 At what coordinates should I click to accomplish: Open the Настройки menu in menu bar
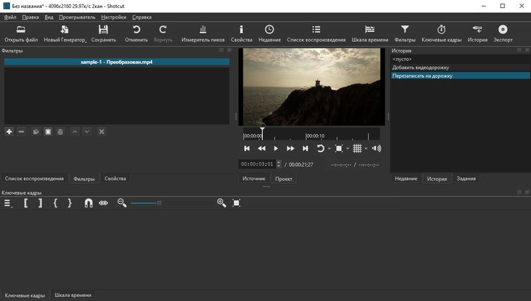(114, 17)
